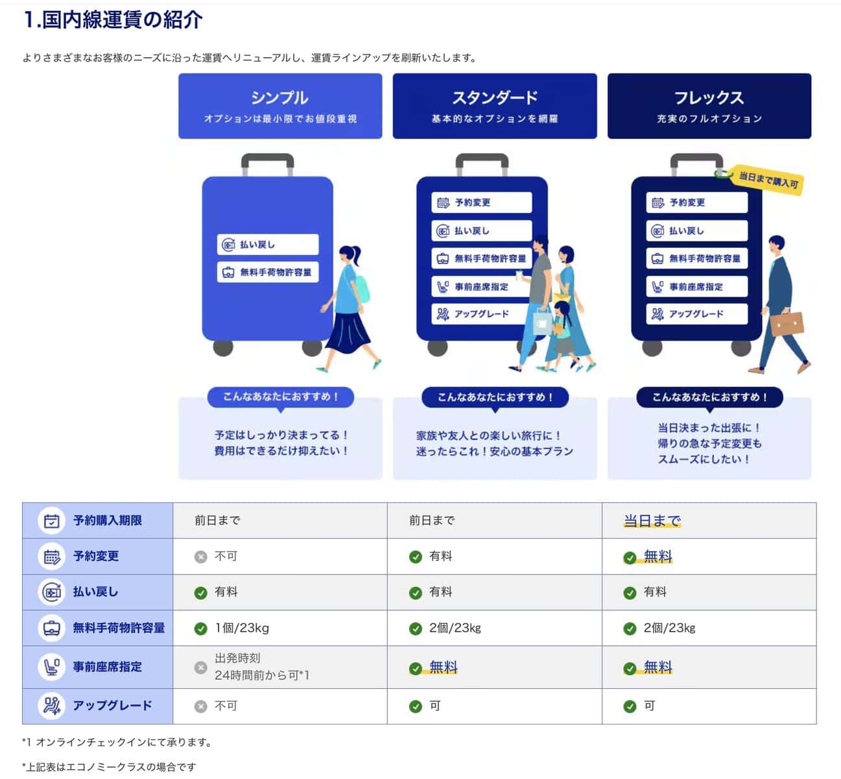
Task: Click the baggage icon on the シンプル suitcase
Action: coord(228,273)
